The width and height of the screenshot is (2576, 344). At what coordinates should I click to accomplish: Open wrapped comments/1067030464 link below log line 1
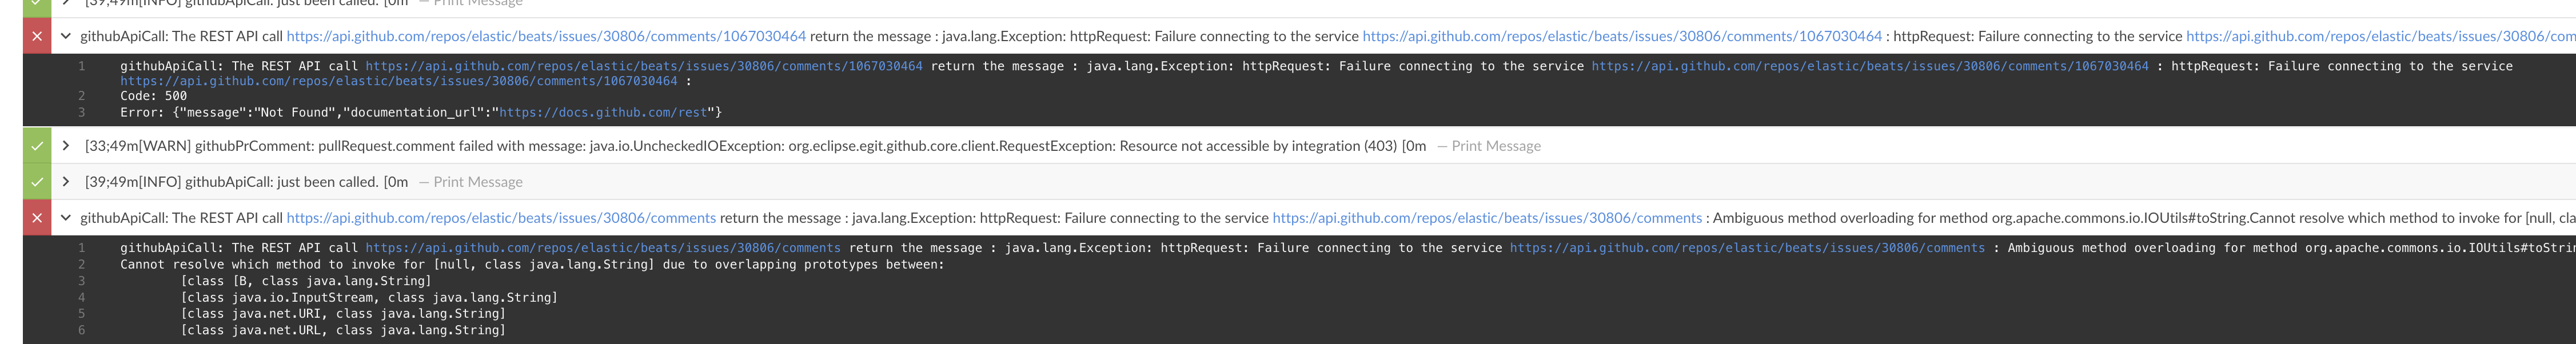(399, 81)
